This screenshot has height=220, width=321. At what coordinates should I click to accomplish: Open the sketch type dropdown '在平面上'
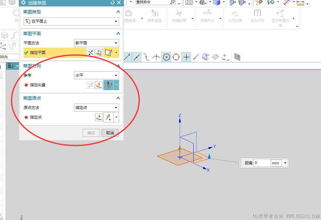[71, 21]
